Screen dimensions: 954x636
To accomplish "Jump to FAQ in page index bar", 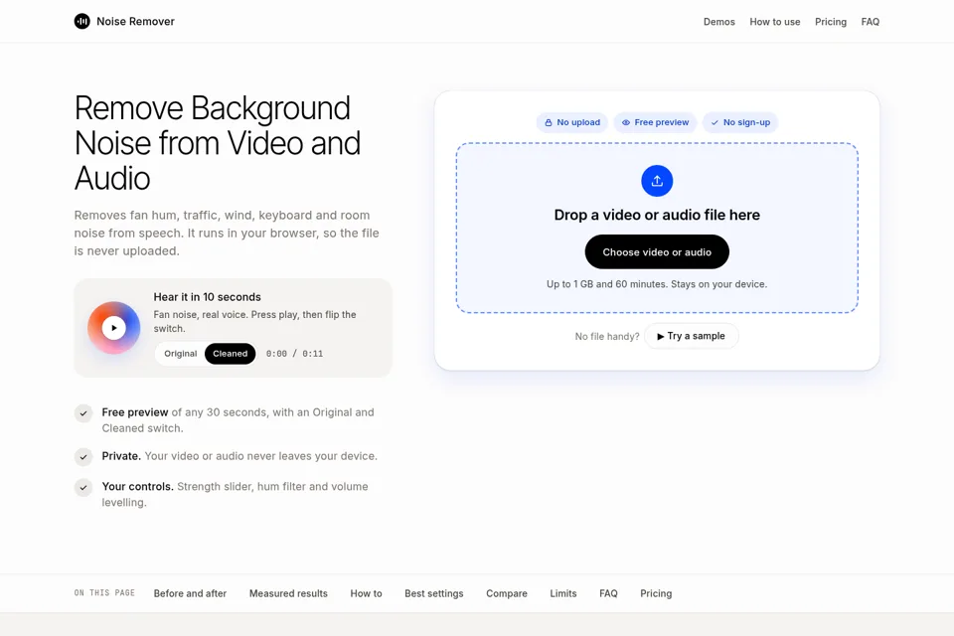I will point(608,593).
